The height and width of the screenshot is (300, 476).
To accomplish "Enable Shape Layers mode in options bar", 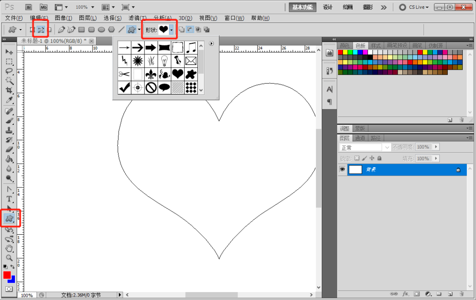I will [32, 30].
